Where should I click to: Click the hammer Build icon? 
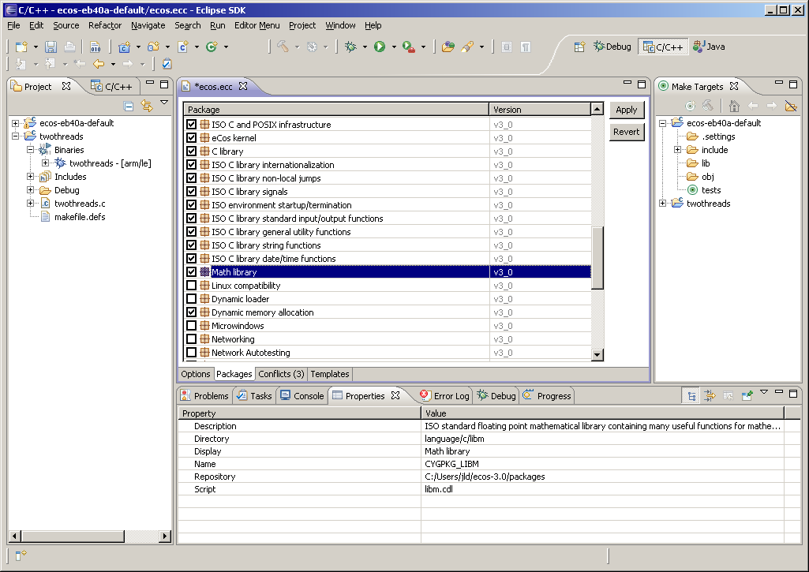pyautogui.click(x=283, y=47)
